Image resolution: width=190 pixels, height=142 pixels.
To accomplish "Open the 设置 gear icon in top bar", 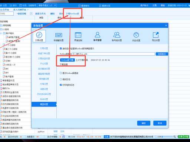I will tap(1, 6).
